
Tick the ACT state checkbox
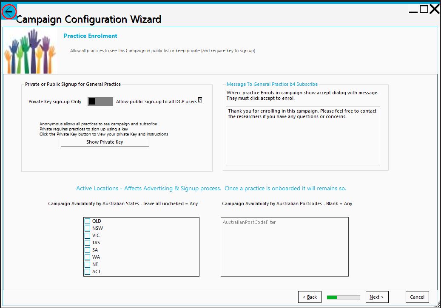[88, 272]
